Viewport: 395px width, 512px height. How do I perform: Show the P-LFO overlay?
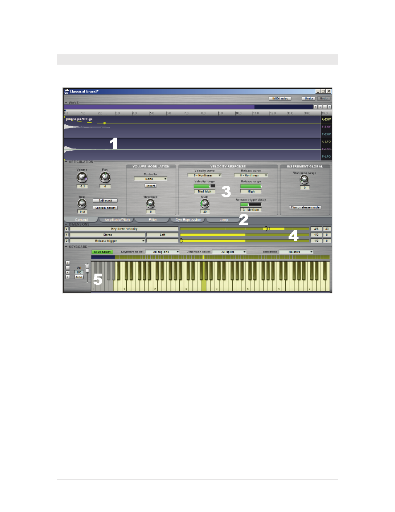coord(326,157)
